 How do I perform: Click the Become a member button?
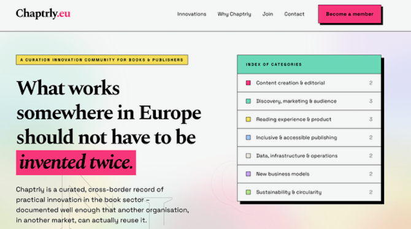pos(350,14)
